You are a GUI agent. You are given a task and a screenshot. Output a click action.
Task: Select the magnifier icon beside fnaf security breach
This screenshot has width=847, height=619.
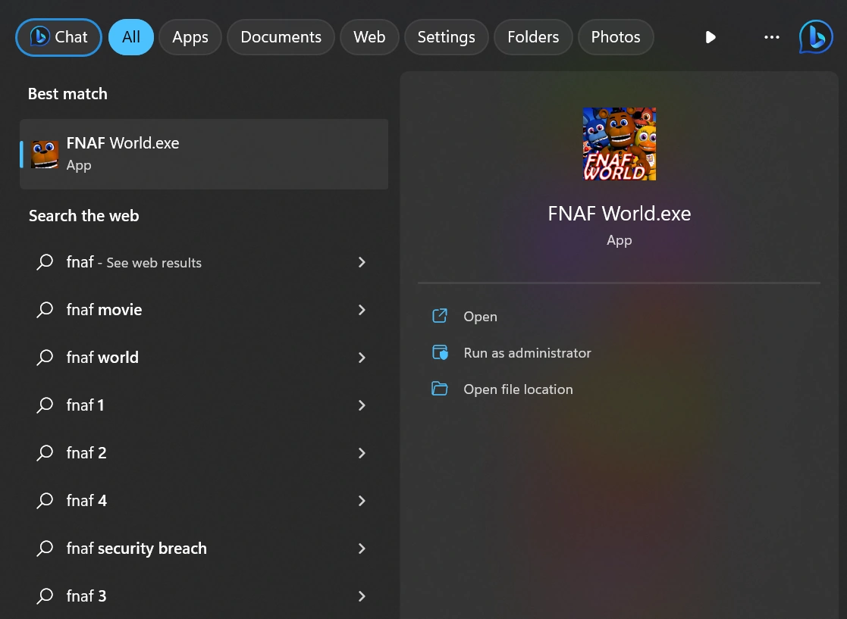[45, 548]
